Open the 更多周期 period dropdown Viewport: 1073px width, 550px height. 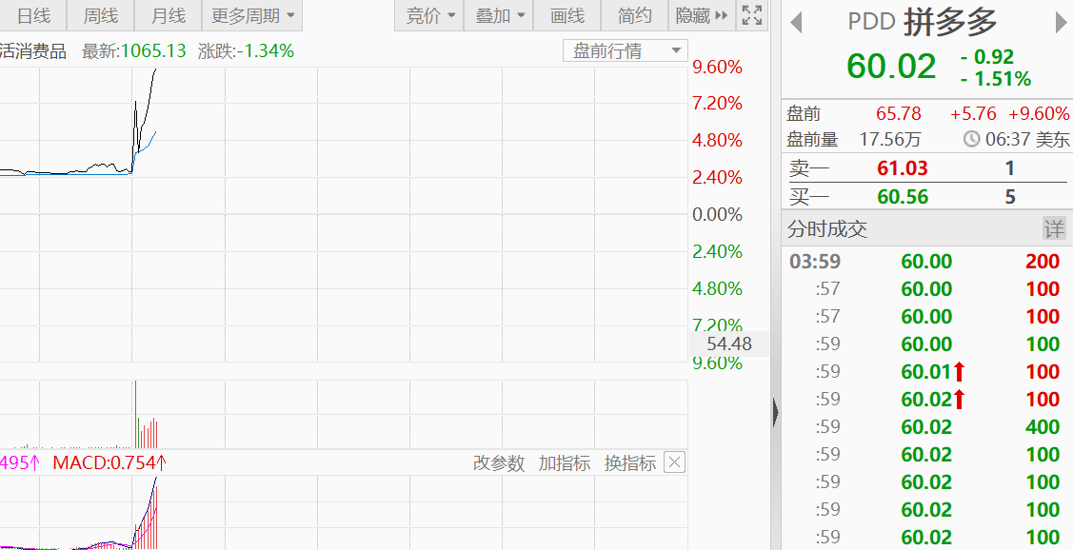[252, 15]
